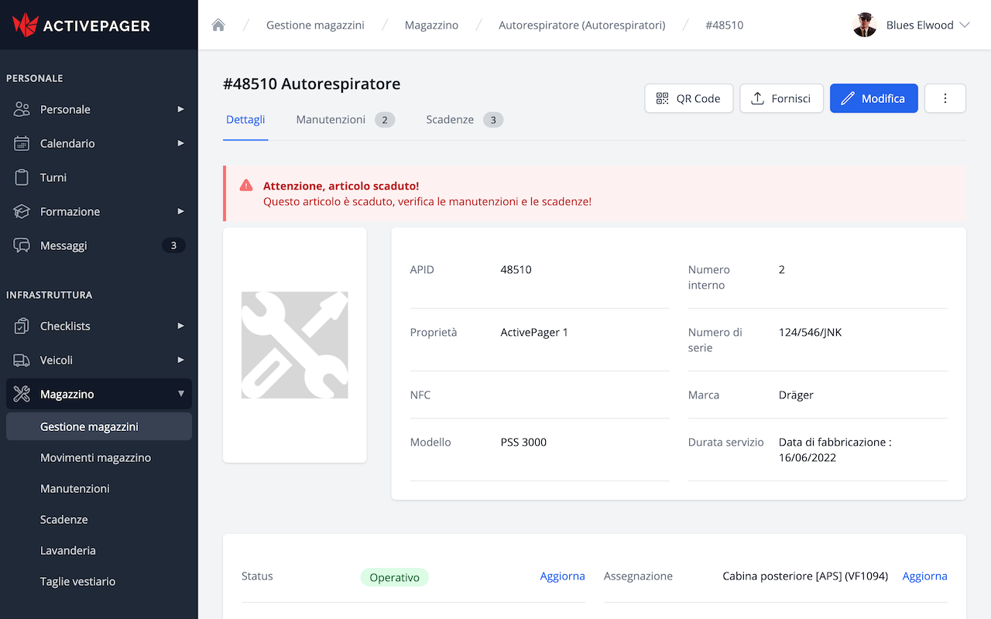Click the Veicoli truck icon

point(22,360)
